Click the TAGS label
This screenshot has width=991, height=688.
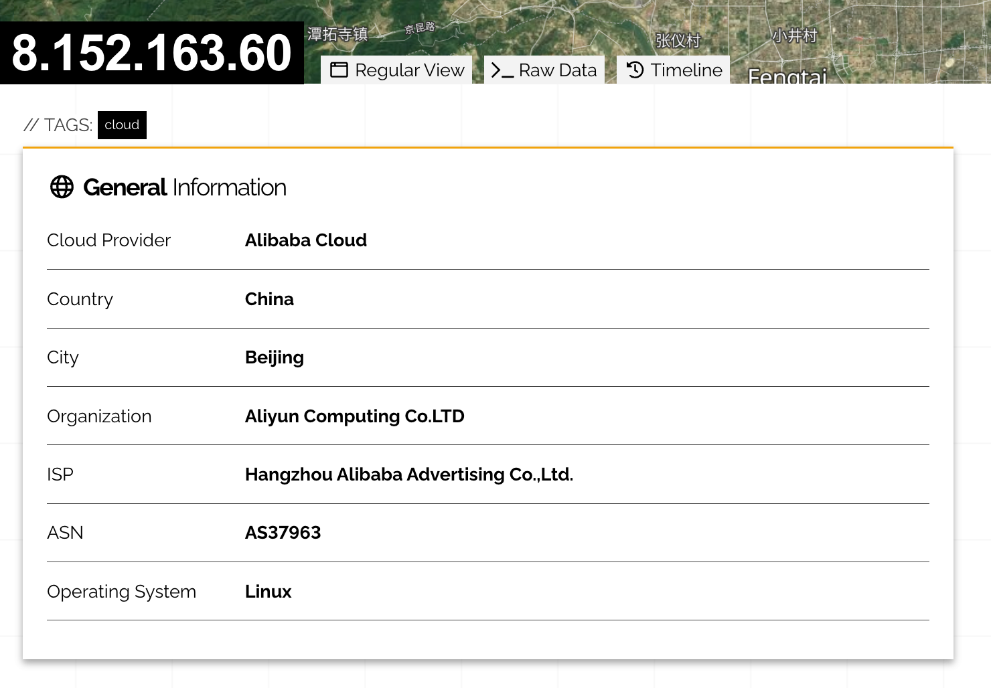tap(58, 125)
